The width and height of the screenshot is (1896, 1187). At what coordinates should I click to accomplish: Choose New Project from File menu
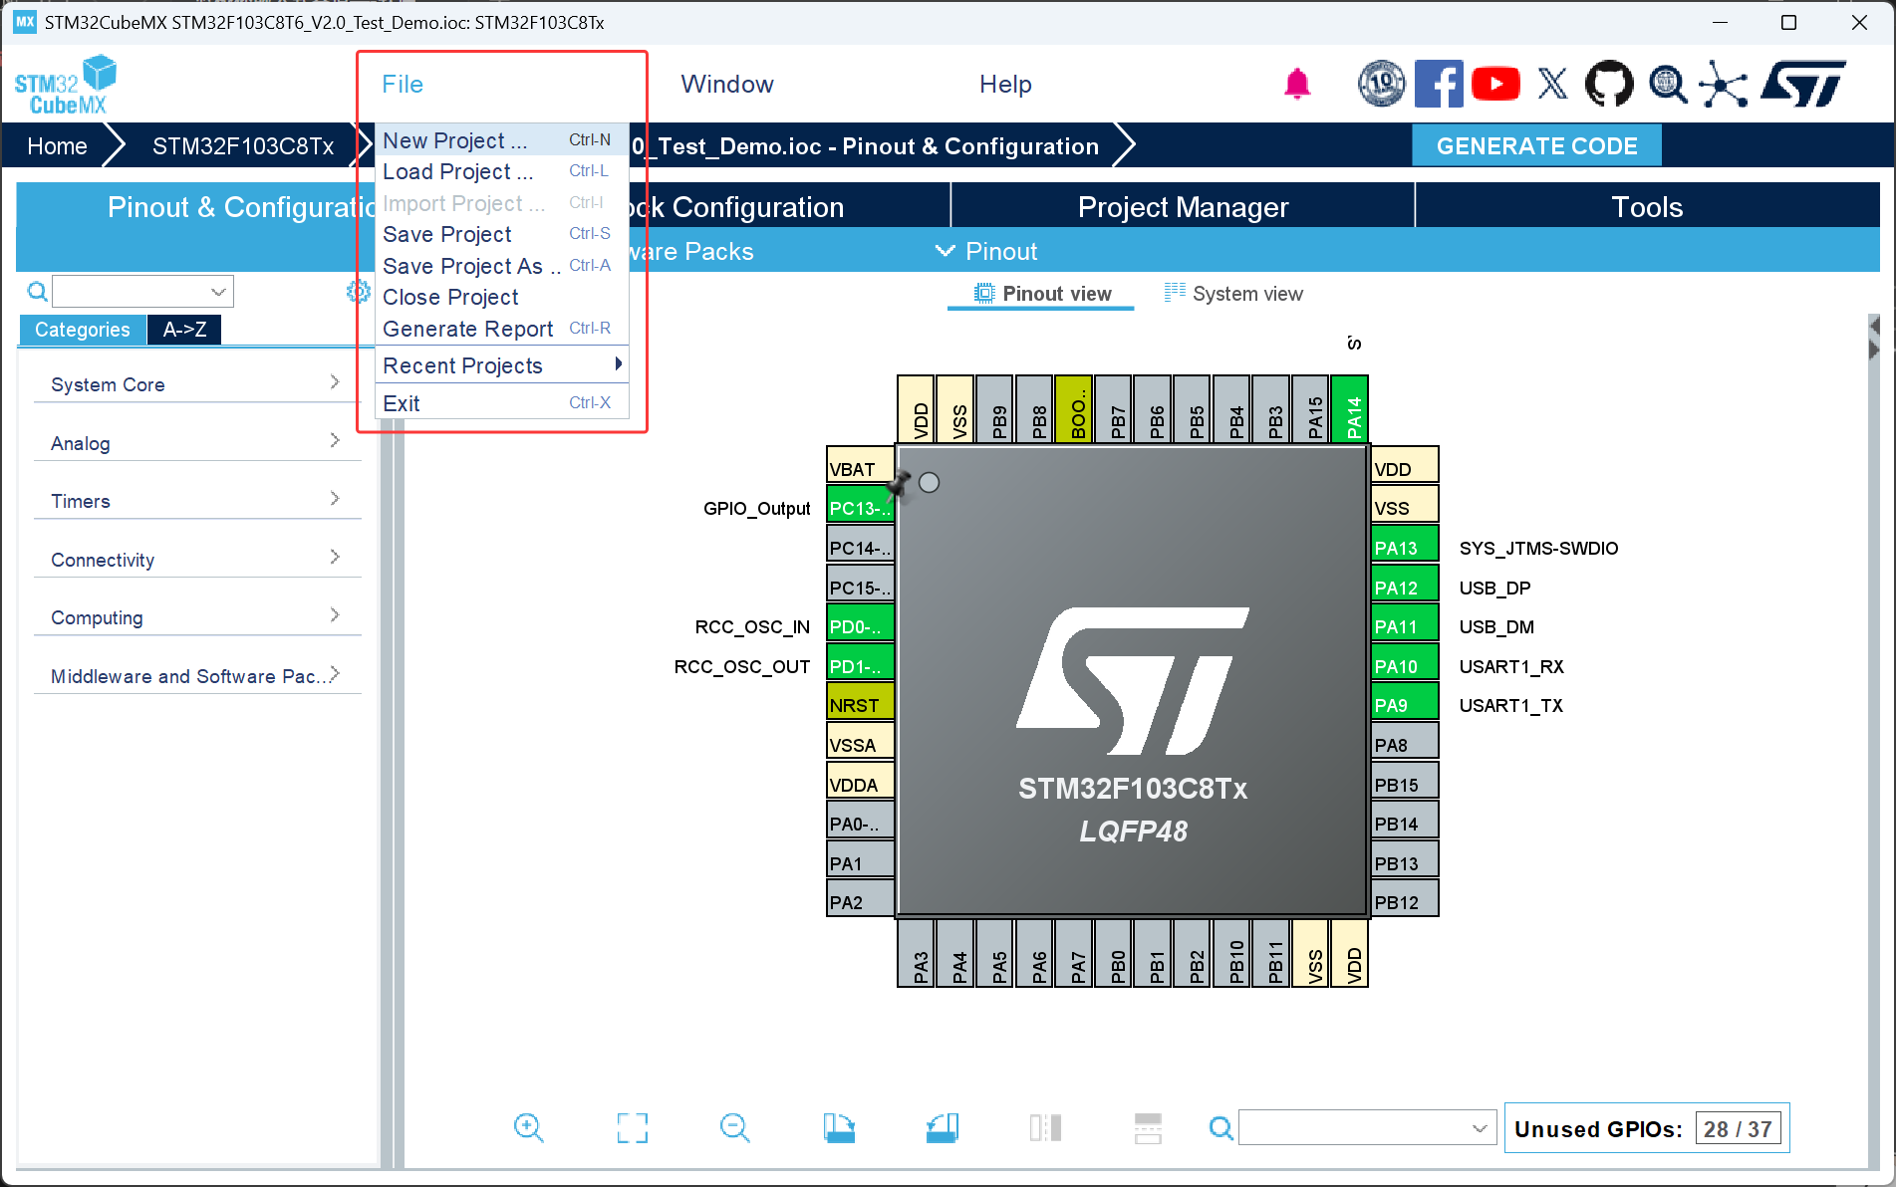[x=503, y=140]
